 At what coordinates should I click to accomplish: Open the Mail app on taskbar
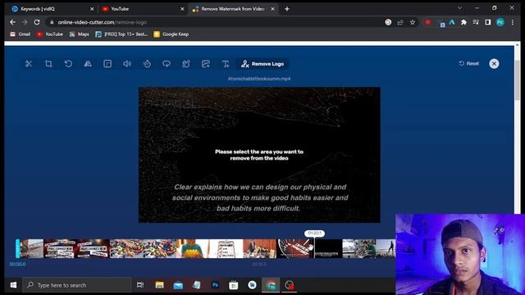click(178, 285)
